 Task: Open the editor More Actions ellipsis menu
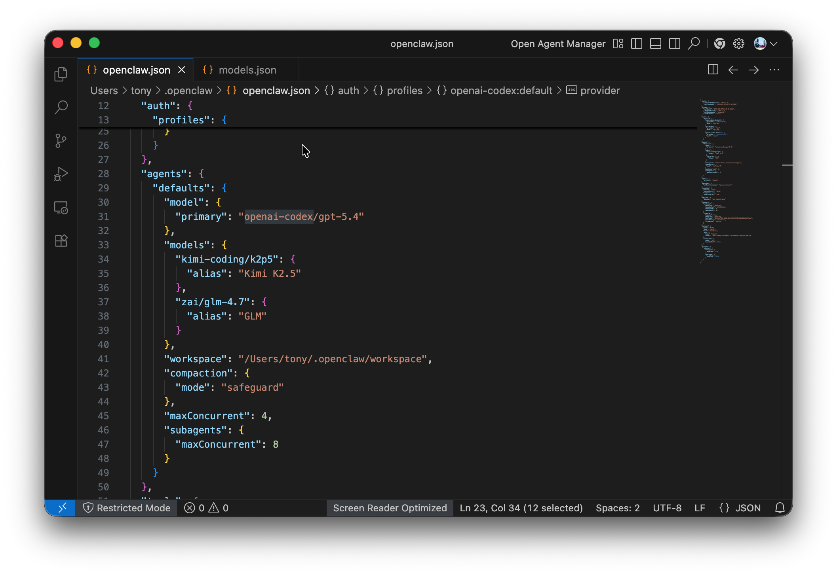tap(774, 70)
